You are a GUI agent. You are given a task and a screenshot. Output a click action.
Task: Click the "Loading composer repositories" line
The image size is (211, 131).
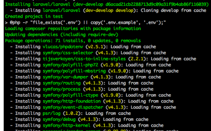73,29
